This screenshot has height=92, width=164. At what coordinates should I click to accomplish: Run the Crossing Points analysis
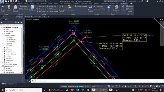(x=69, y=8)
